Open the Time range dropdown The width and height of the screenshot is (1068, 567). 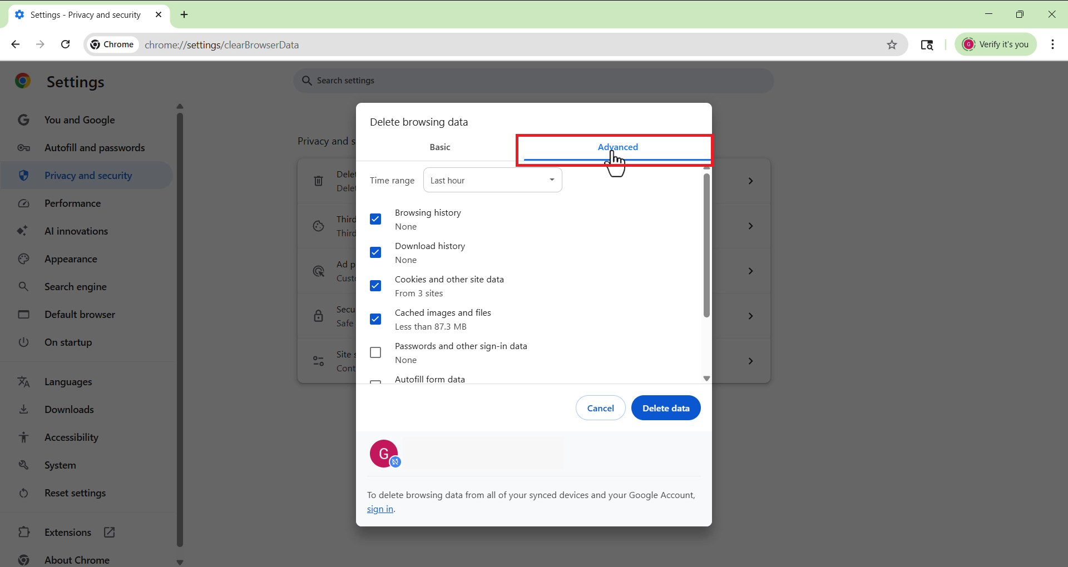tap(492, 180)
